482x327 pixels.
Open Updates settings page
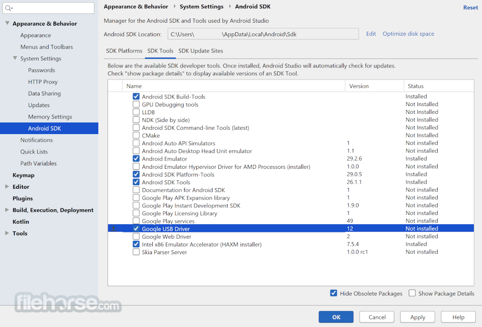click(x=39, y=105)
